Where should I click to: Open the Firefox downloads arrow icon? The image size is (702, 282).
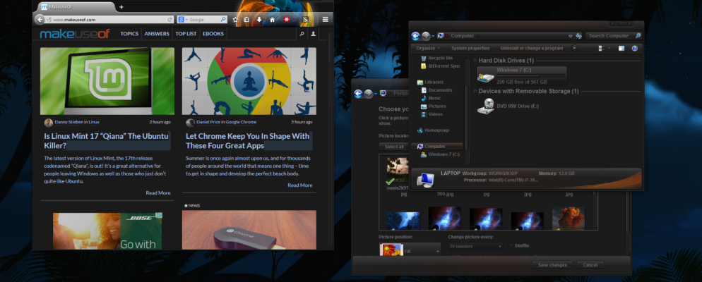[259, 20]
